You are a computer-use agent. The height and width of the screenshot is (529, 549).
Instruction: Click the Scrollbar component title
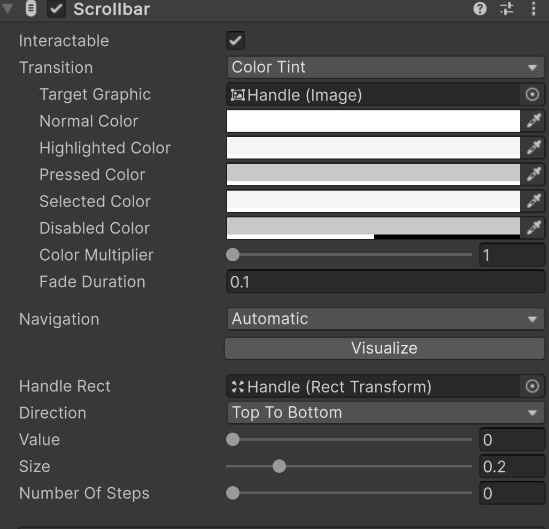pyautogui.click(x=112, y=9)
